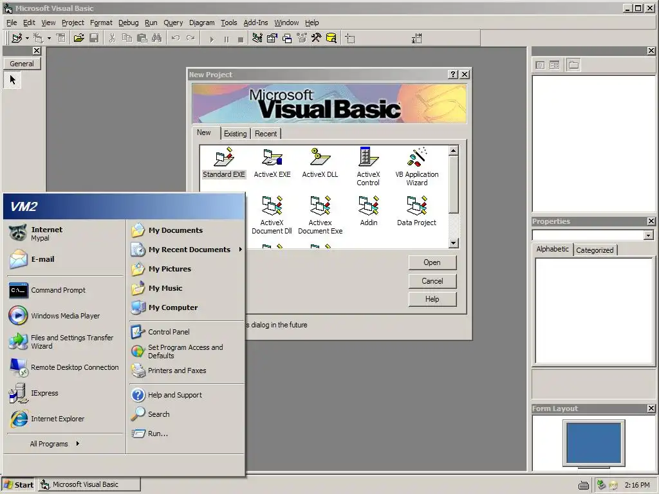Switch to the Alphabetic properties tab
The image size is (659, 494).
(552, 249)
